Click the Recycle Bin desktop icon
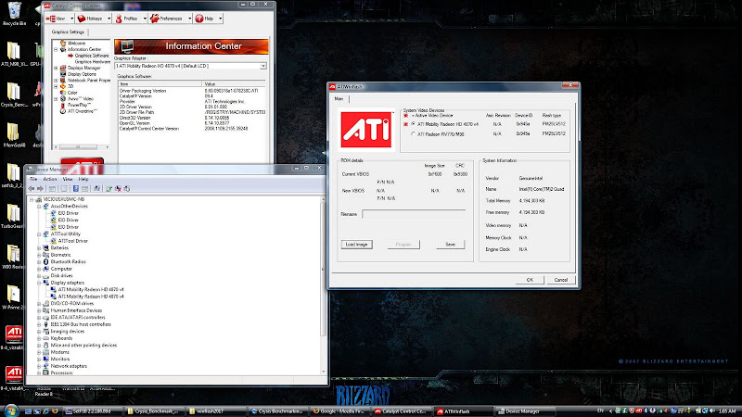This screenshot has height=417, width=742. (14, 13)
